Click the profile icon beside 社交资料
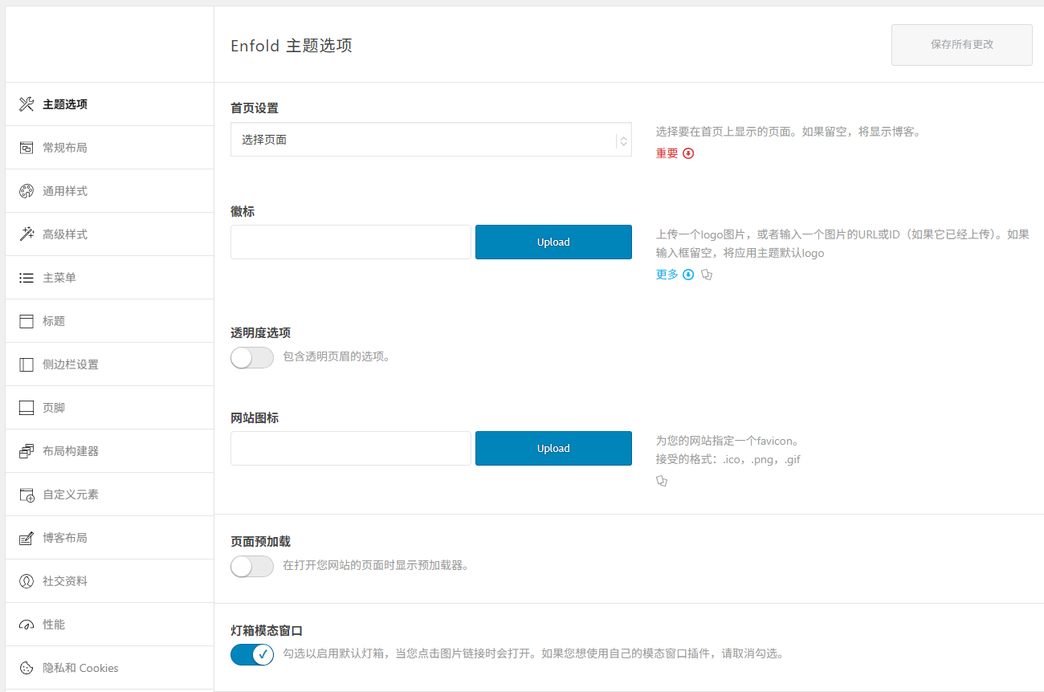 [27, 581]
